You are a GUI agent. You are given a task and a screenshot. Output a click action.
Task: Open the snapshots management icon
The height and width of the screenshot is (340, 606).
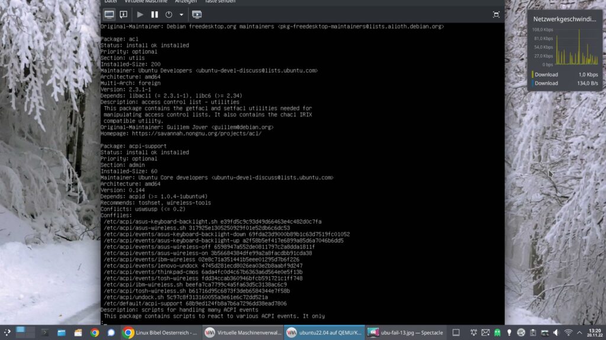point(196,15)
